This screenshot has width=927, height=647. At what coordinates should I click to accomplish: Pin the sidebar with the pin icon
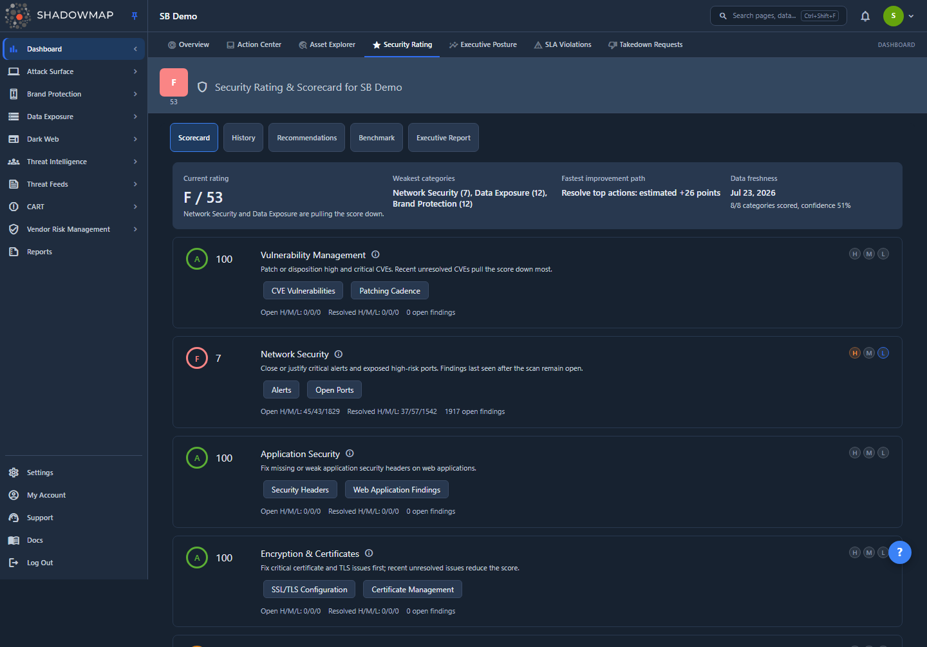(135, 16)
